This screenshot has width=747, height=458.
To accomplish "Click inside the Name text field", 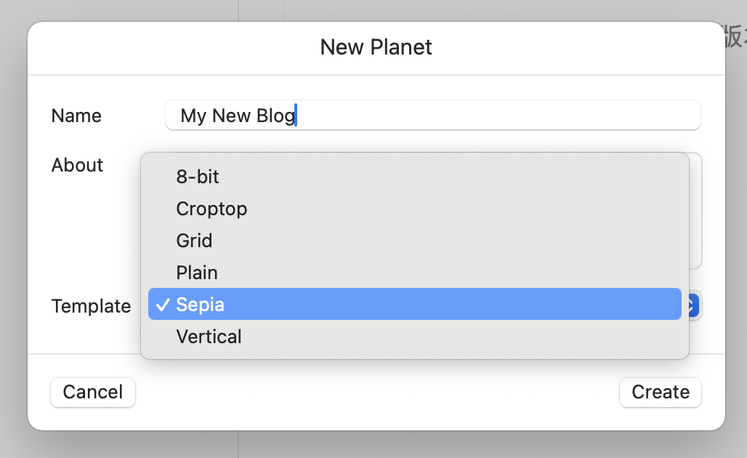I will (432, 115).
